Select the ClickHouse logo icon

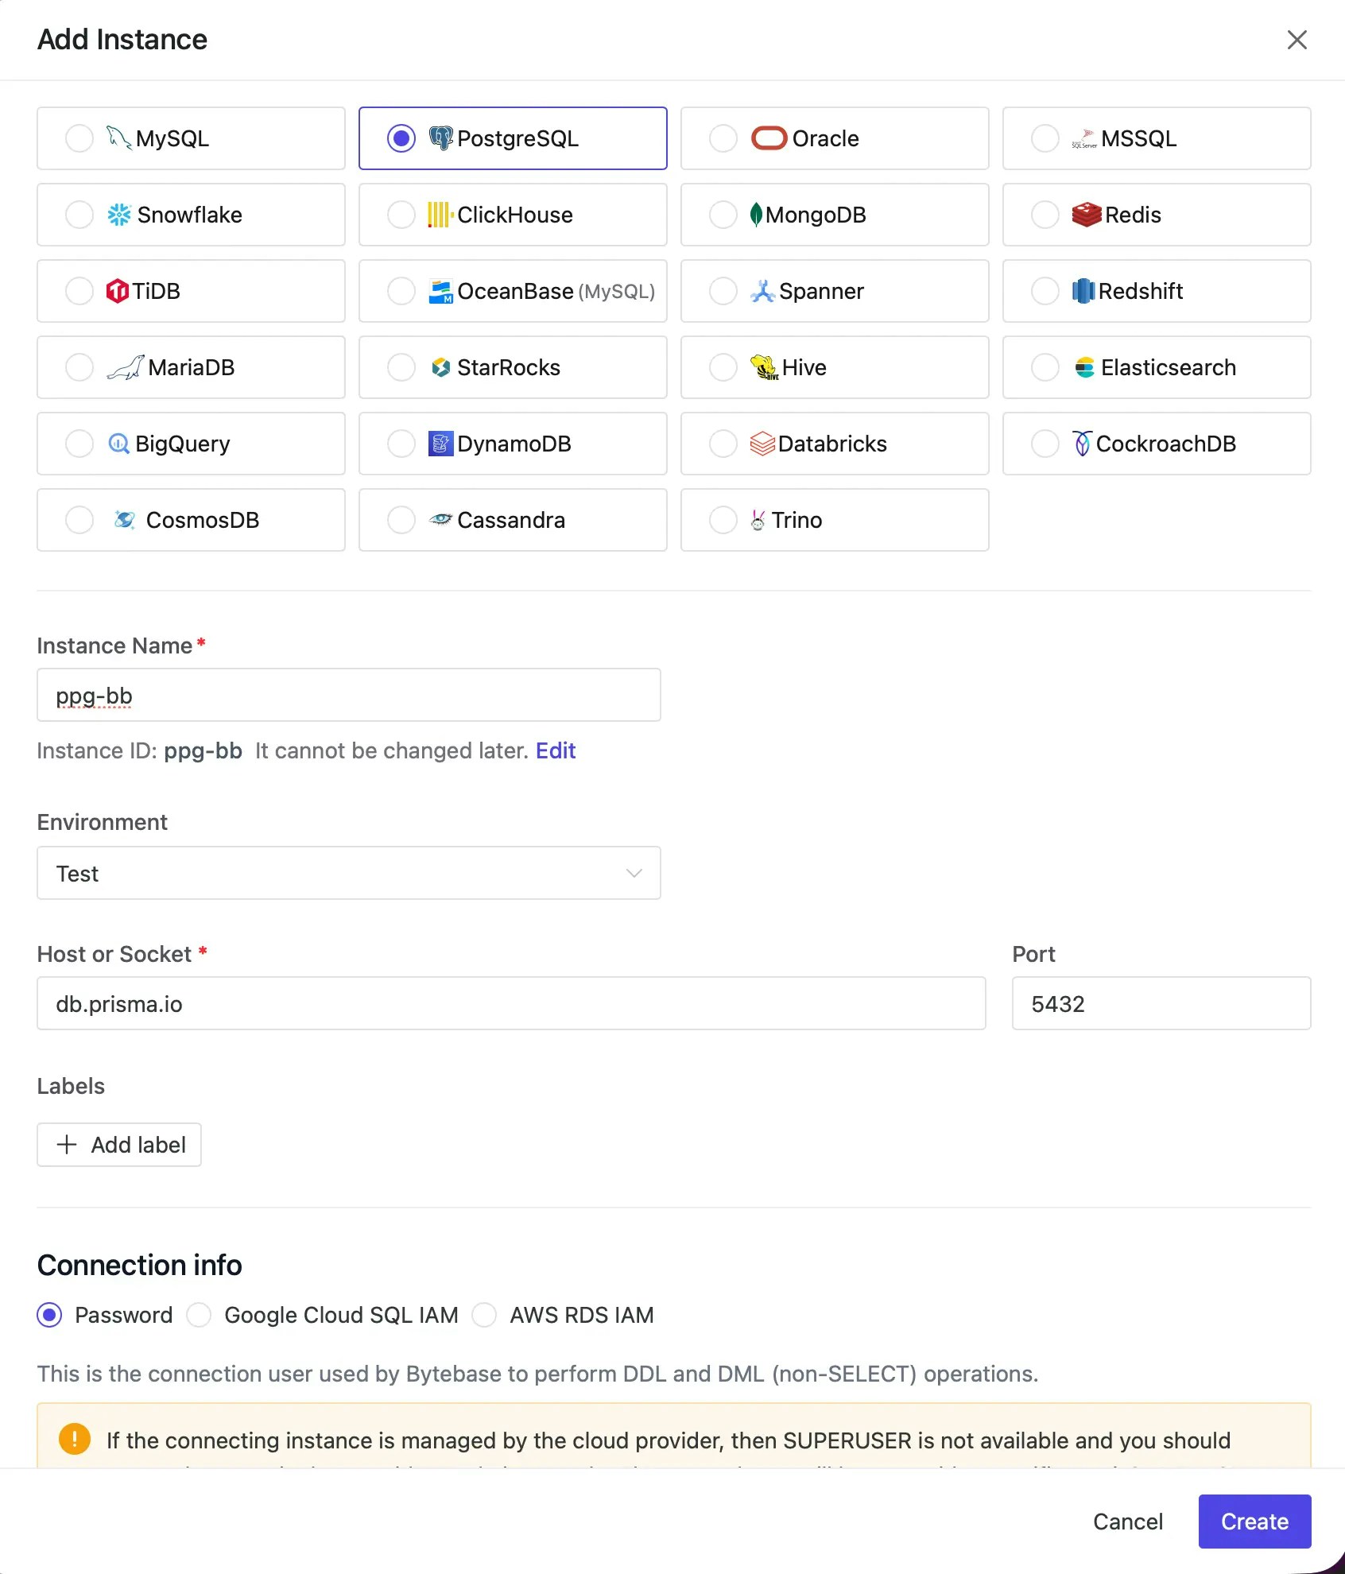[438, 215]
